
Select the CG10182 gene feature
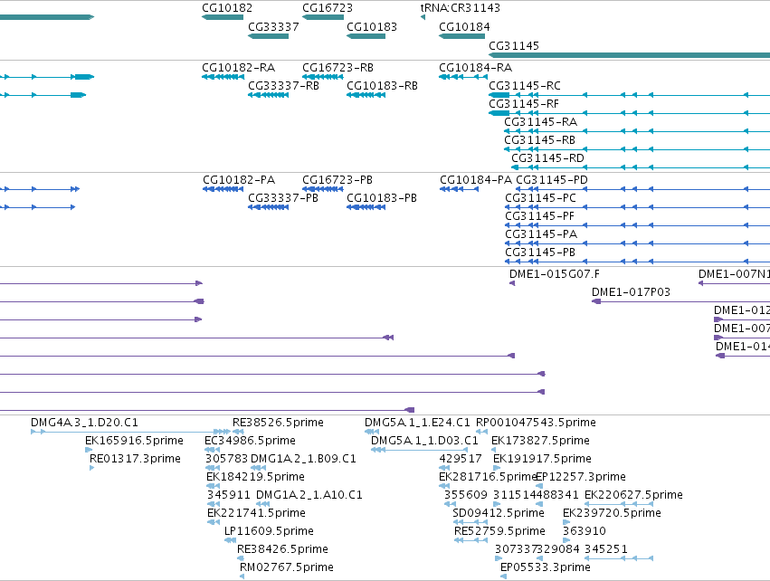coord(223,17)
